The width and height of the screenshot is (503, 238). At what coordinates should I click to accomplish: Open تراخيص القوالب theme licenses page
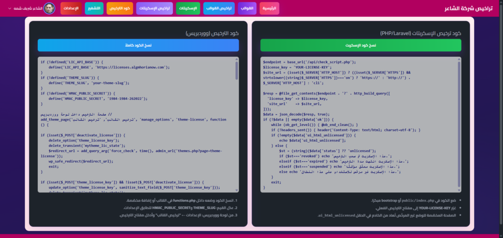[216, 8]
